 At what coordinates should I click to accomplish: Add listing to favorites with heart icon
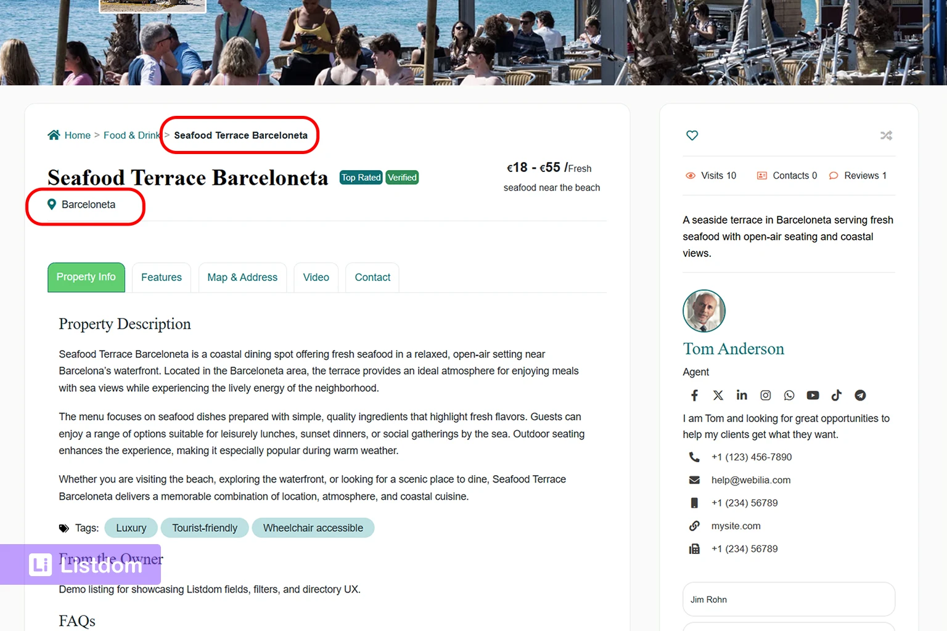[x=692, y=135]
